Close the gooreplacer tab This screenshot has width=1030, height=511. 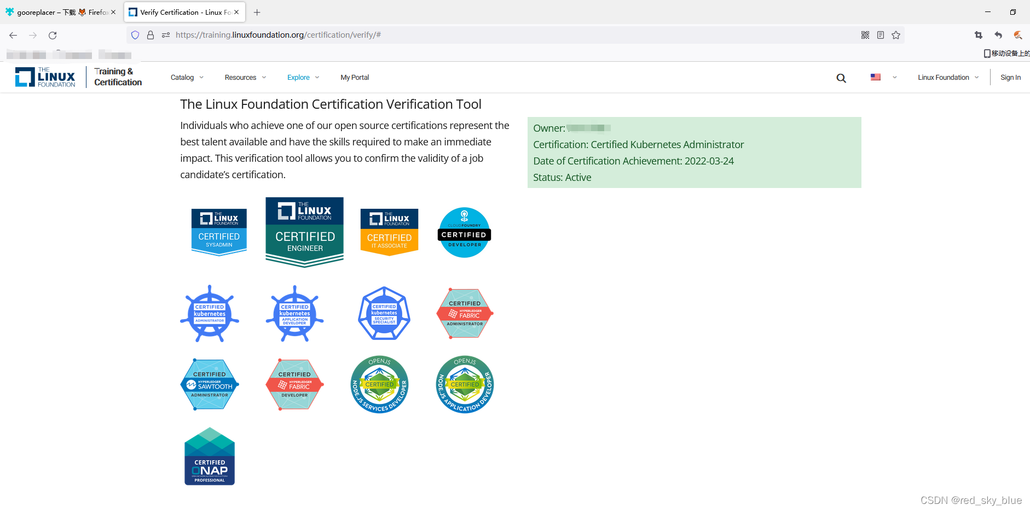coord(113,12)
